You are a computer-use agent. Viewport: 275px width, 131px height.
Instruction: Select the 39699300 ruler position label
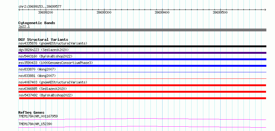pyautogui.click(x=104, y=12)
